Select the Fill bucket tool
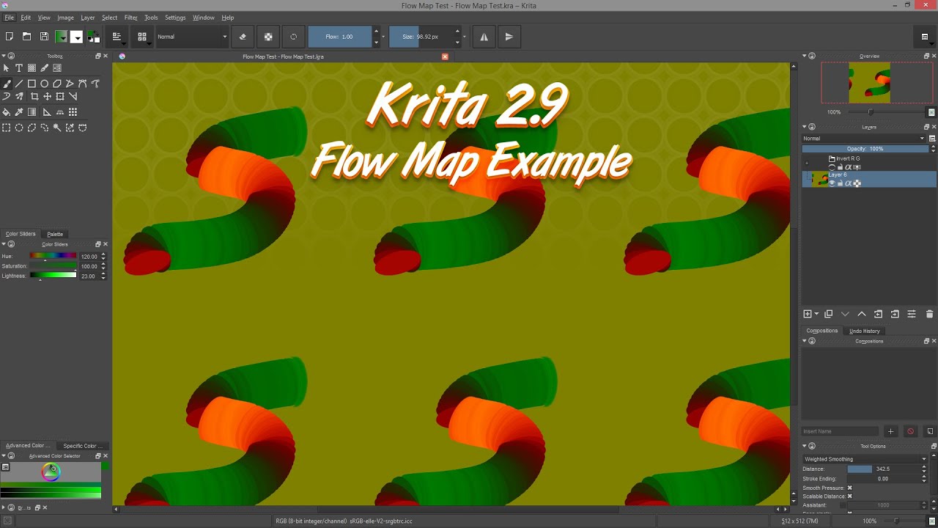The width and height of the screenshot is (938, 528). pos(7,112)
